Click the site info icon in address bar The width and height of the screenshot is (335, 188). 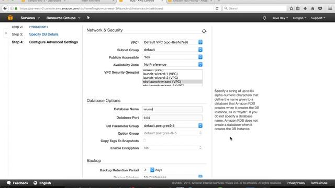click(x=12, y=8)
